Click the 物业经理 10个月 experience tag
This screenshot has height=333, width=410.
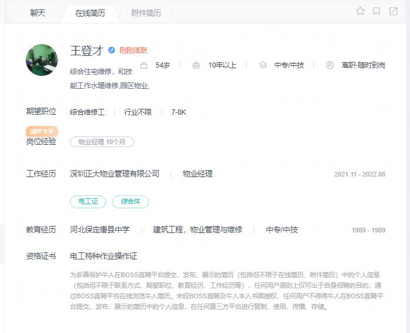pos(102,142)
